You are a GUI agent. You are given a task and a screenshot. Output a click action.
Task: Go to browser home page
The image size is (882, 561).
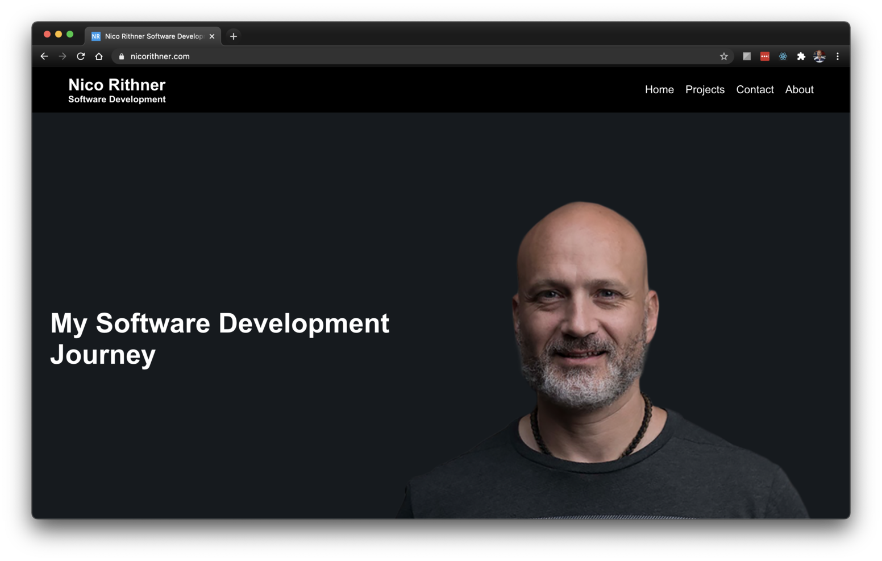pyautogui.click(x=99, y=56)
